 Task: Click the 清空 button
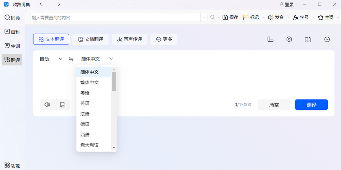(x=274, y=105)
